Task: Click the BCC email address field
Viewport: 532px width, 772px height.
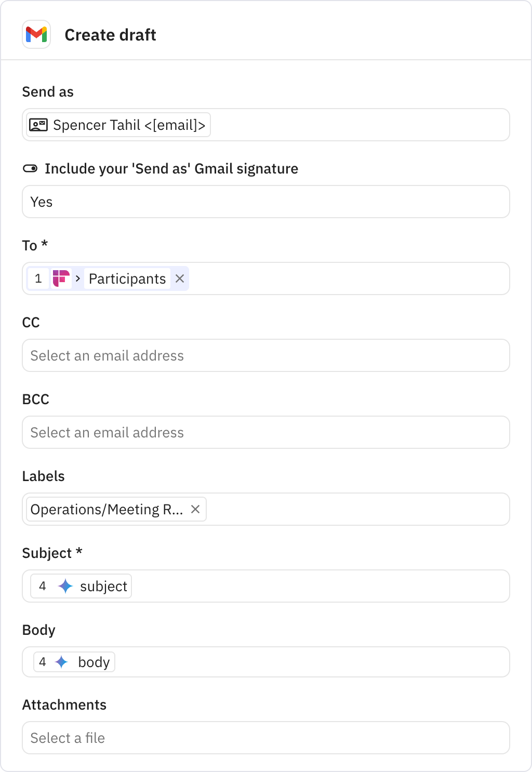Action: (265, 433)
